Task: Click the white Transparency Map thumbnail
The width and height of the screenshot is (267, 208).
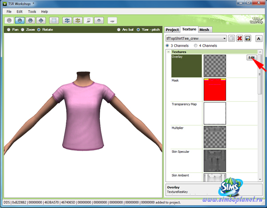Action: (x=215, y=113)
